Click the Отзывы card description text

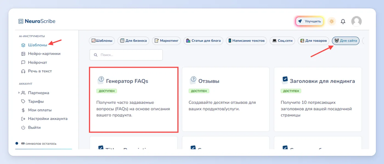tap(222, 106)
